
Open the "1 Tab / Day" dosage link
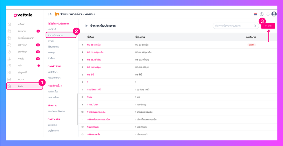tap(93, 104)
